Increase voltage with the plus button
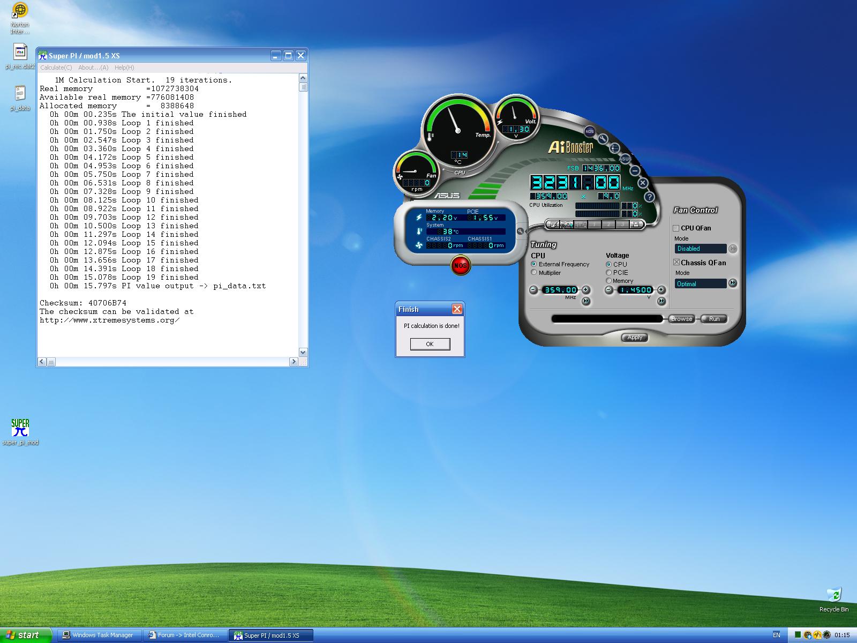This screenshot has height=643, width=857. 661,290
